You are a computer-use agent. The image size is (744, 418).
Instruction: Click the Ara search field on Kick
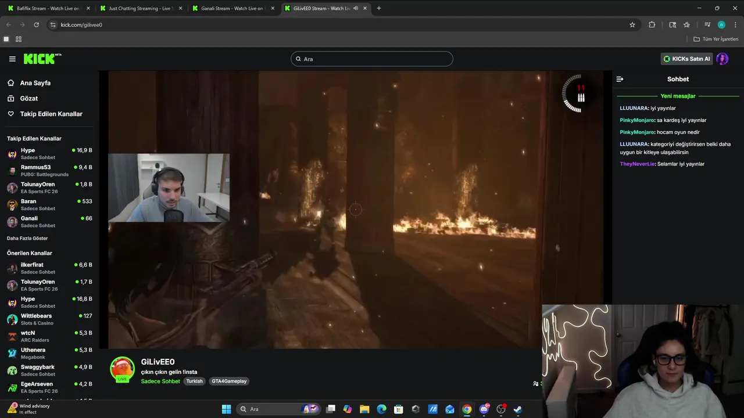point(372,59)
